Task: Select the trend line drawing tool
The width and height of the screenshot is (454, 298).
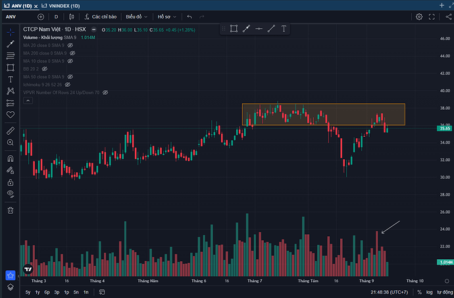Action: tap(10, 43)
